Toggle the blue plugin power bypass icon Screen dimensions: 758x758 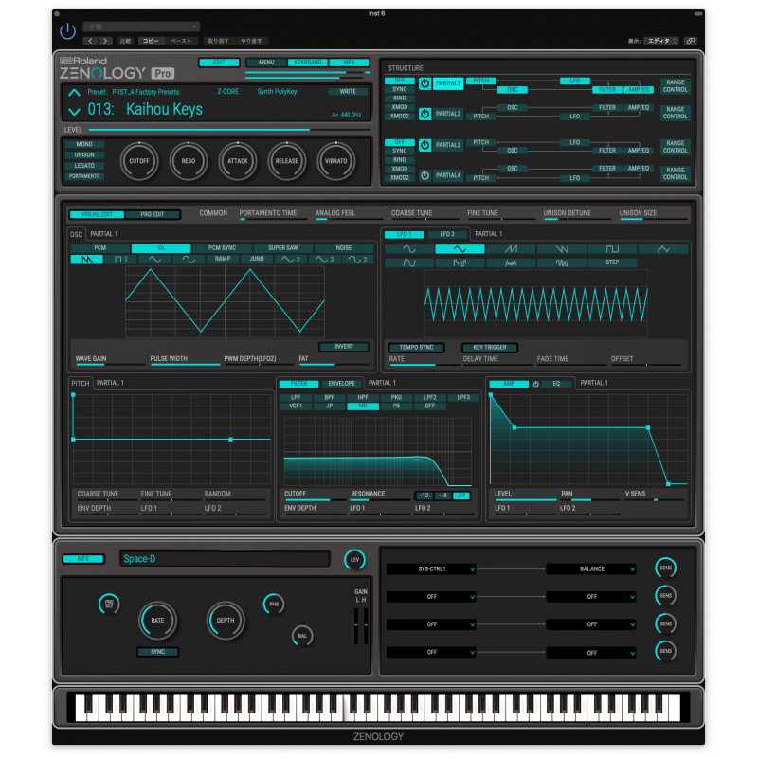tap(67, 31)
